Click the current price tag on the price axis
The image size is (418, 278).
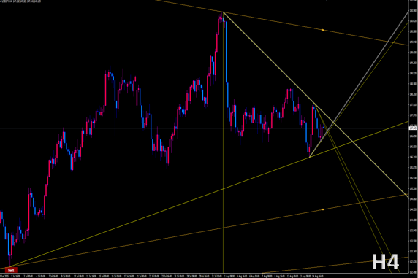[x=413, y=128]
